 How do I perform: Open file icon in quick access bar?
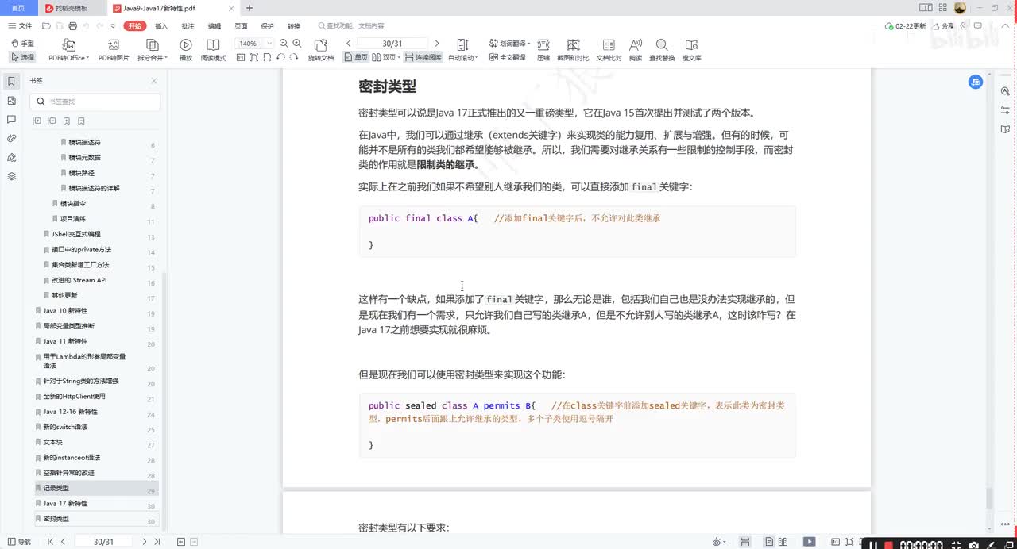[47, 25]
